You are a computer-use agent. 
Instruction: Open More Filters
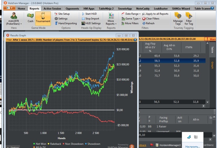130,23
